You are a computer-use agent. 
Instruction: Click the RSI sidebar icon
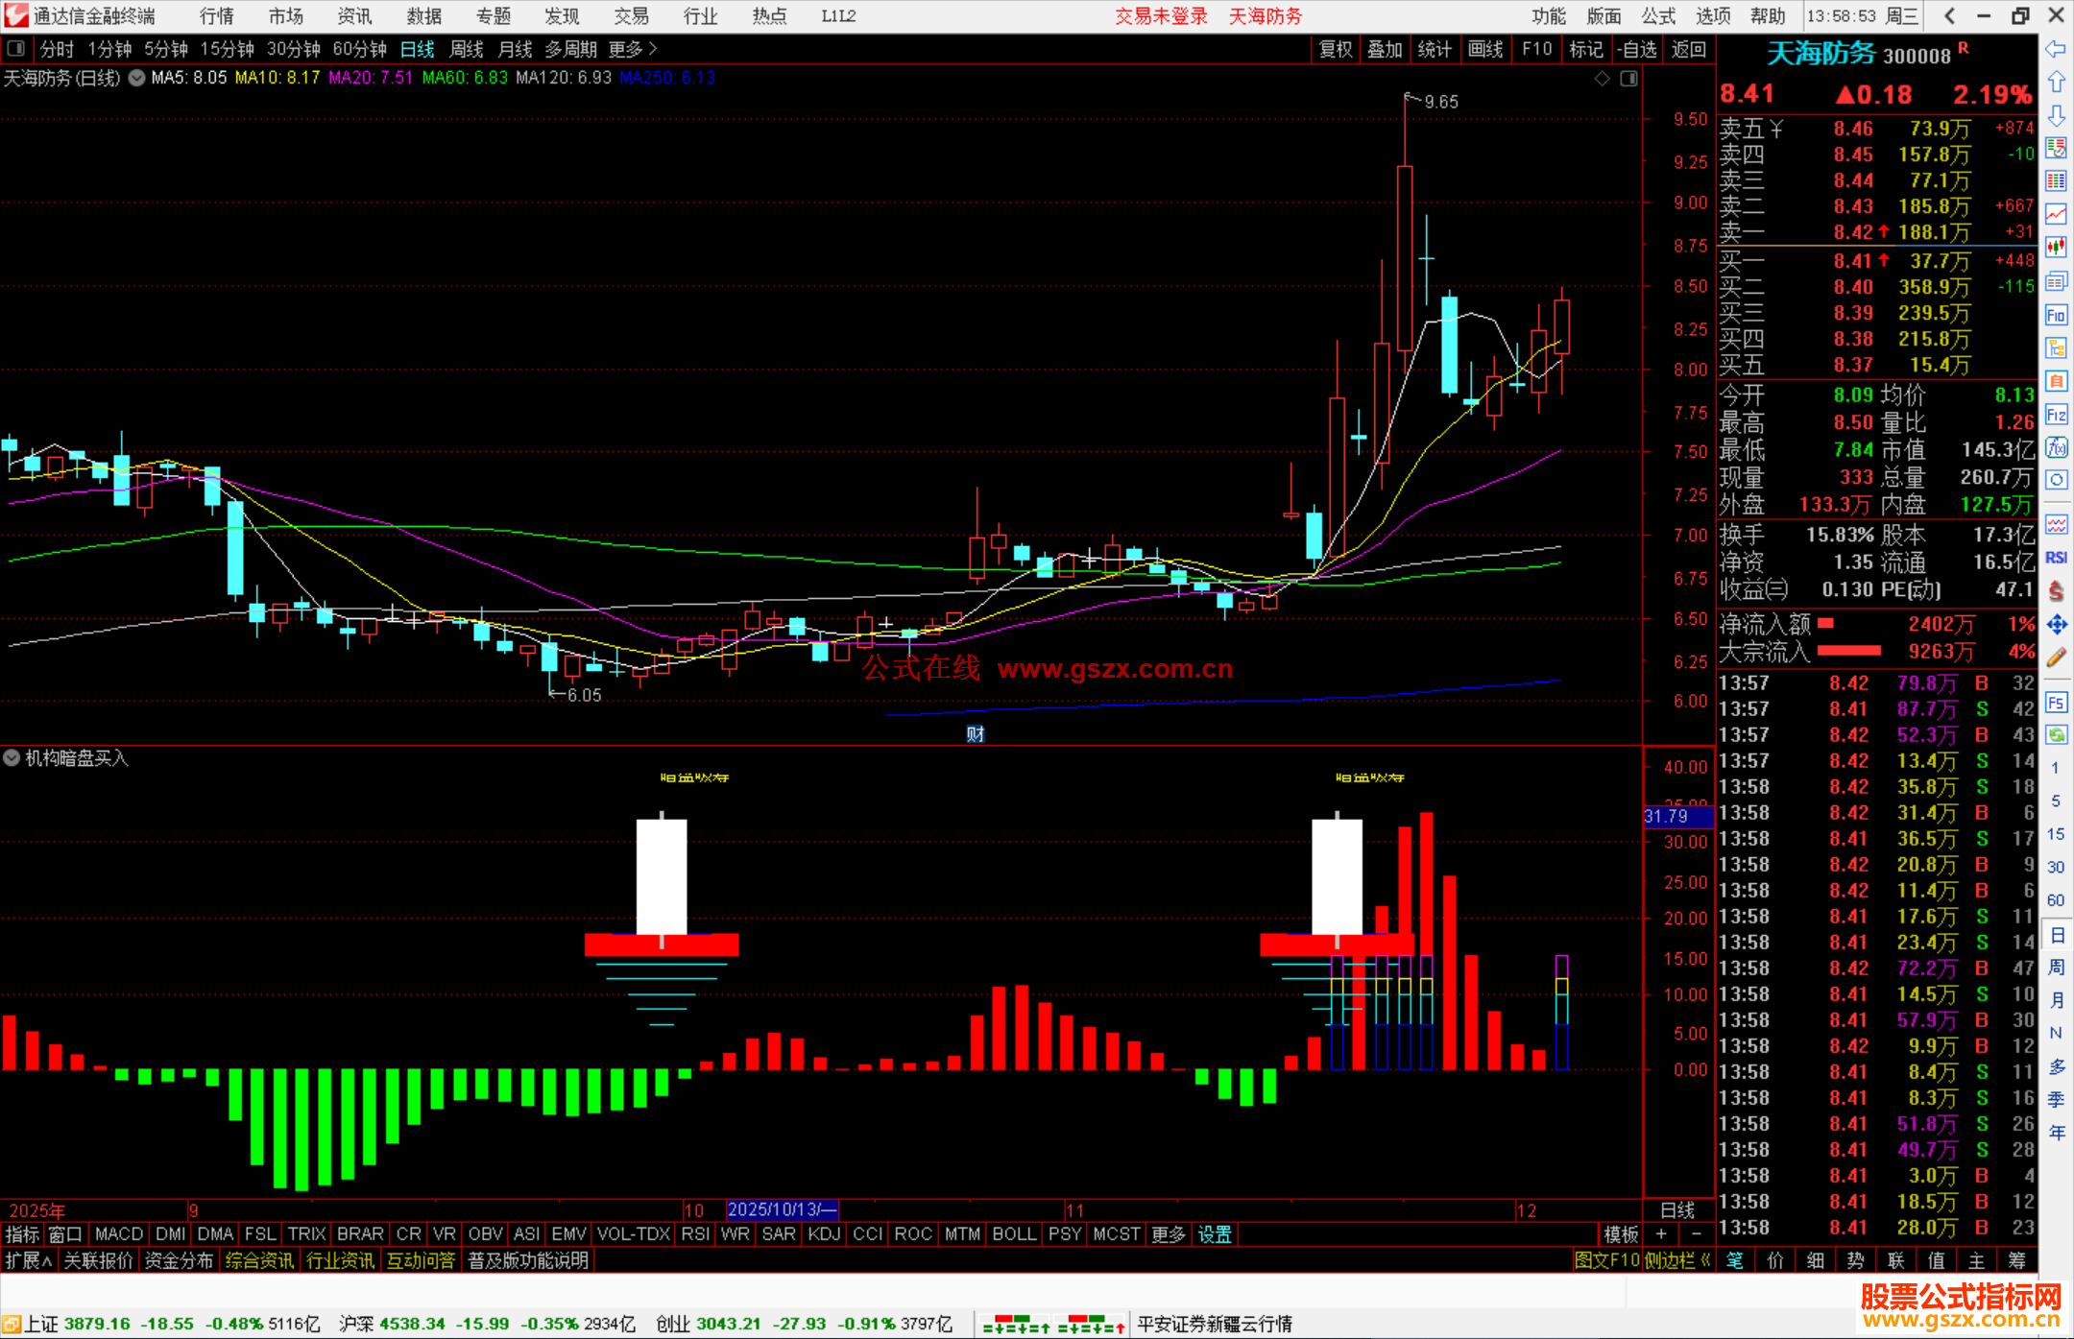(x=2056, y=558)
